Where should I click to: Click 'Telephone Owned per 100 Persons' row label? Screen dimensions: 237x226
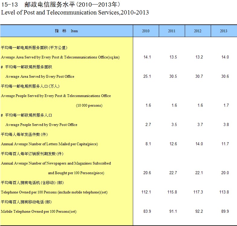point(54,192)
